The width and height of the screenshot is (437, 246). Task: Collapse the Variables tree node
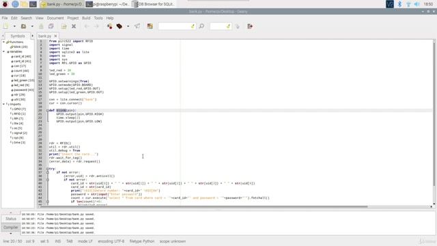point(3,52)
